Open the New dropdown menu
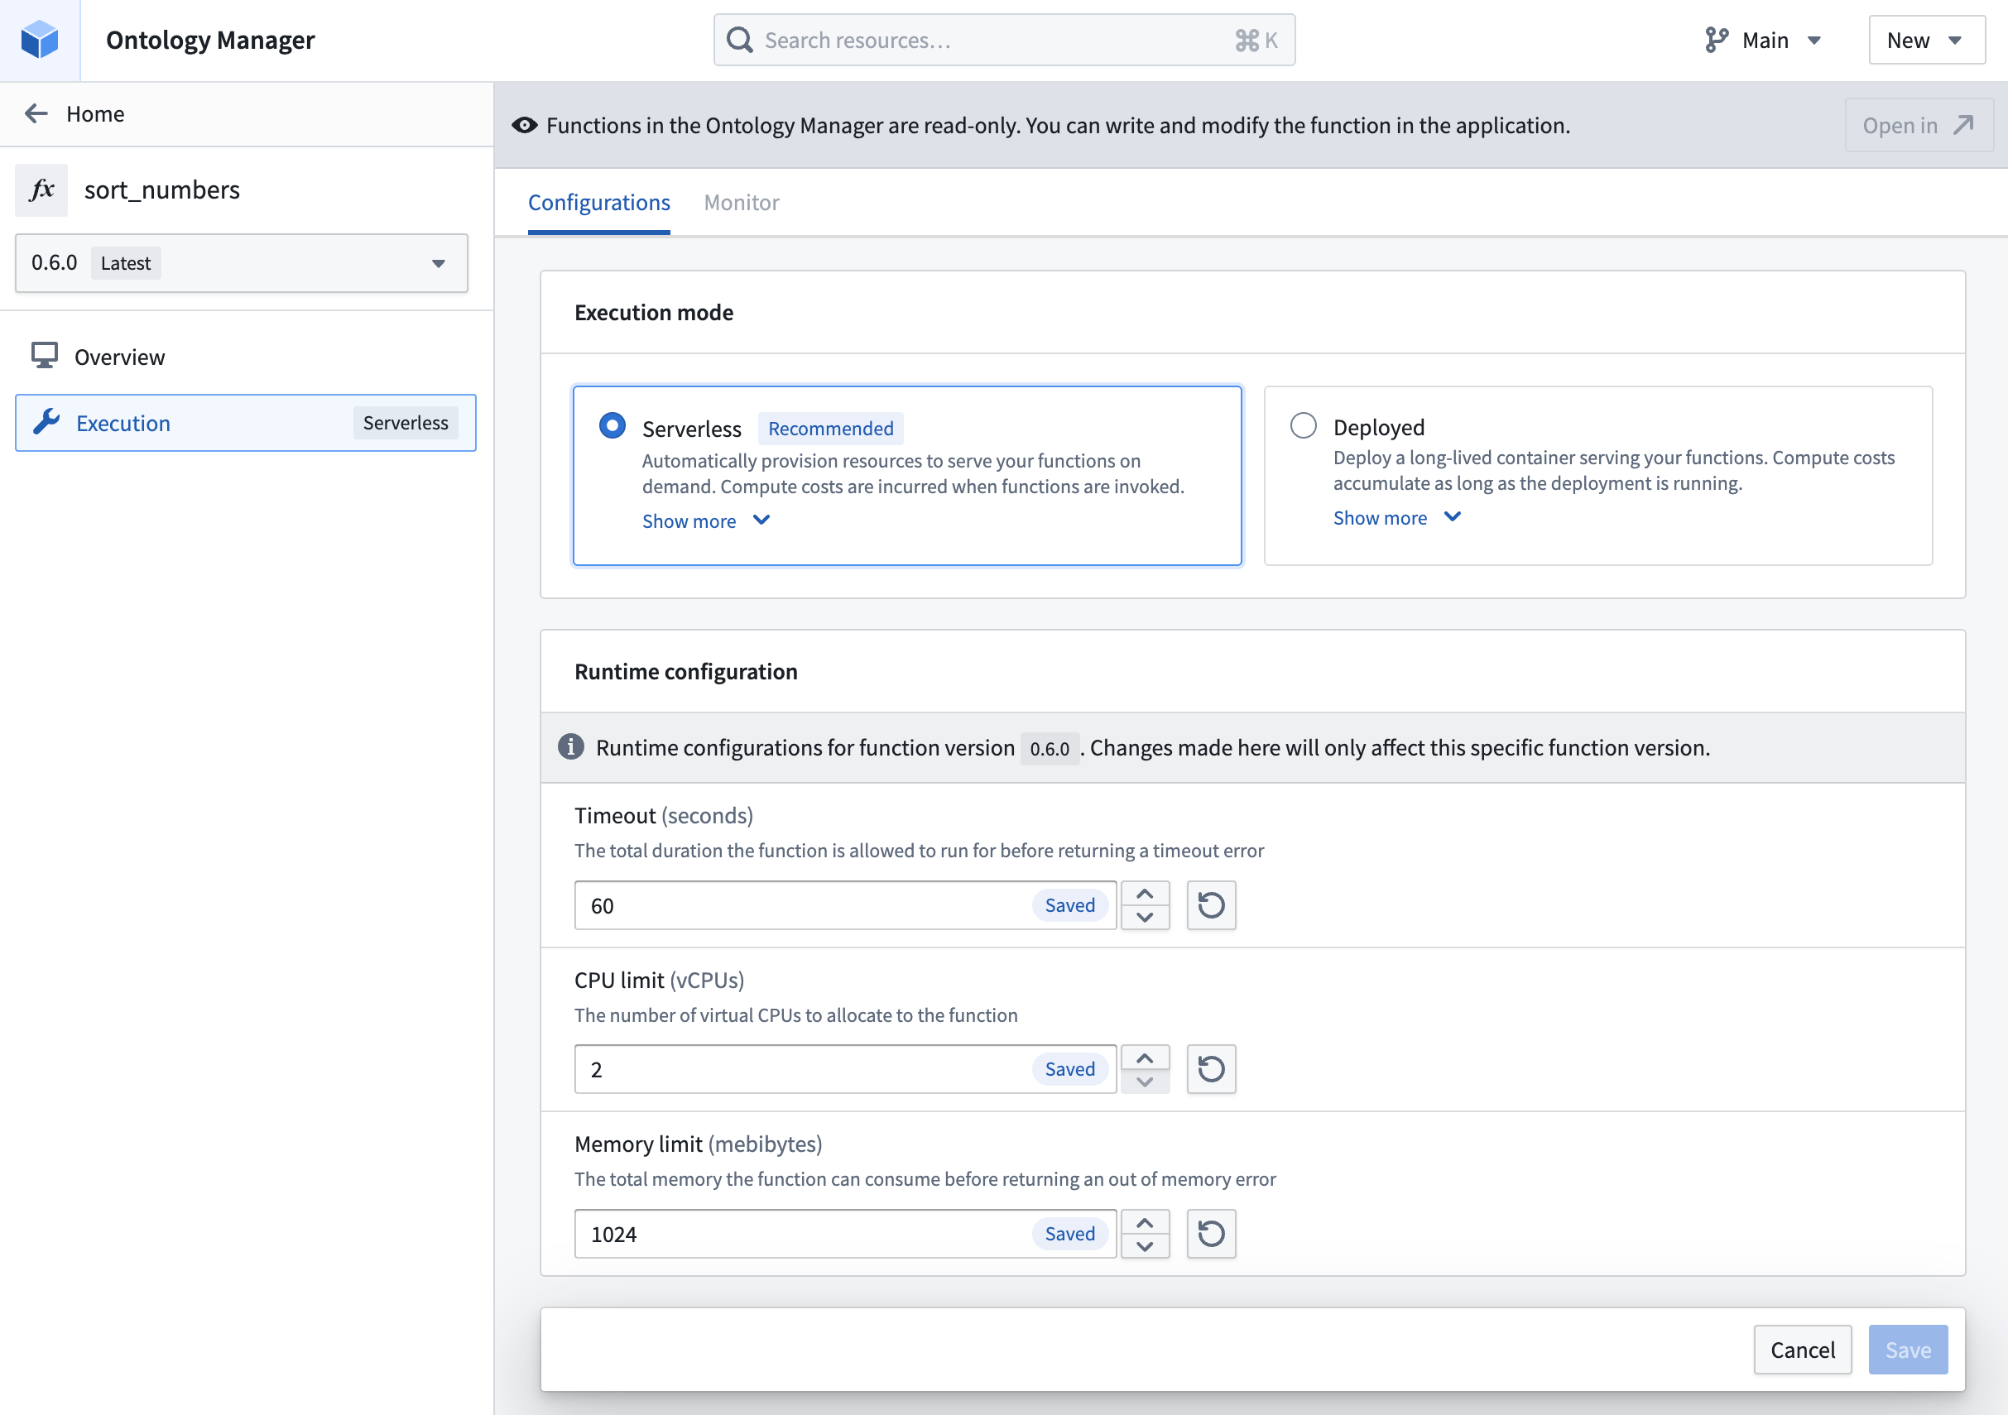This screenshot has width=2008, height=1415. point(1926,41)
